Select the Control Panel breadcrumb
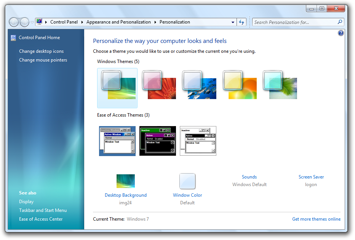 click(x=64, y=22)
